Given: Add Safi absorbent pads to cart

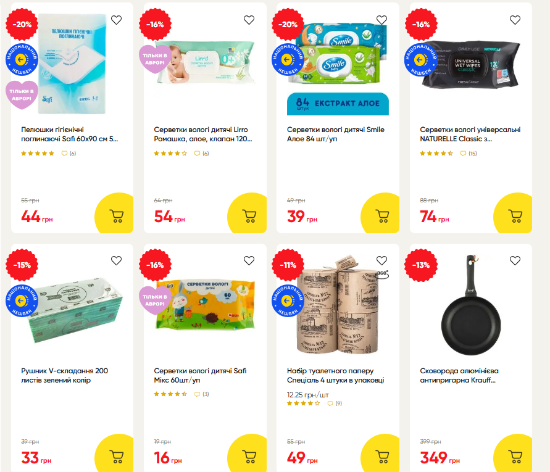Looking at the screenshot, I should click(116, 214).
